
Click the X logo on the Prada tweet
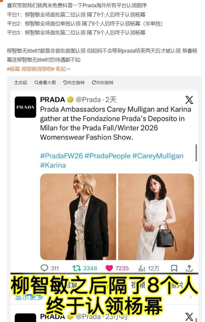pos(189,100)
